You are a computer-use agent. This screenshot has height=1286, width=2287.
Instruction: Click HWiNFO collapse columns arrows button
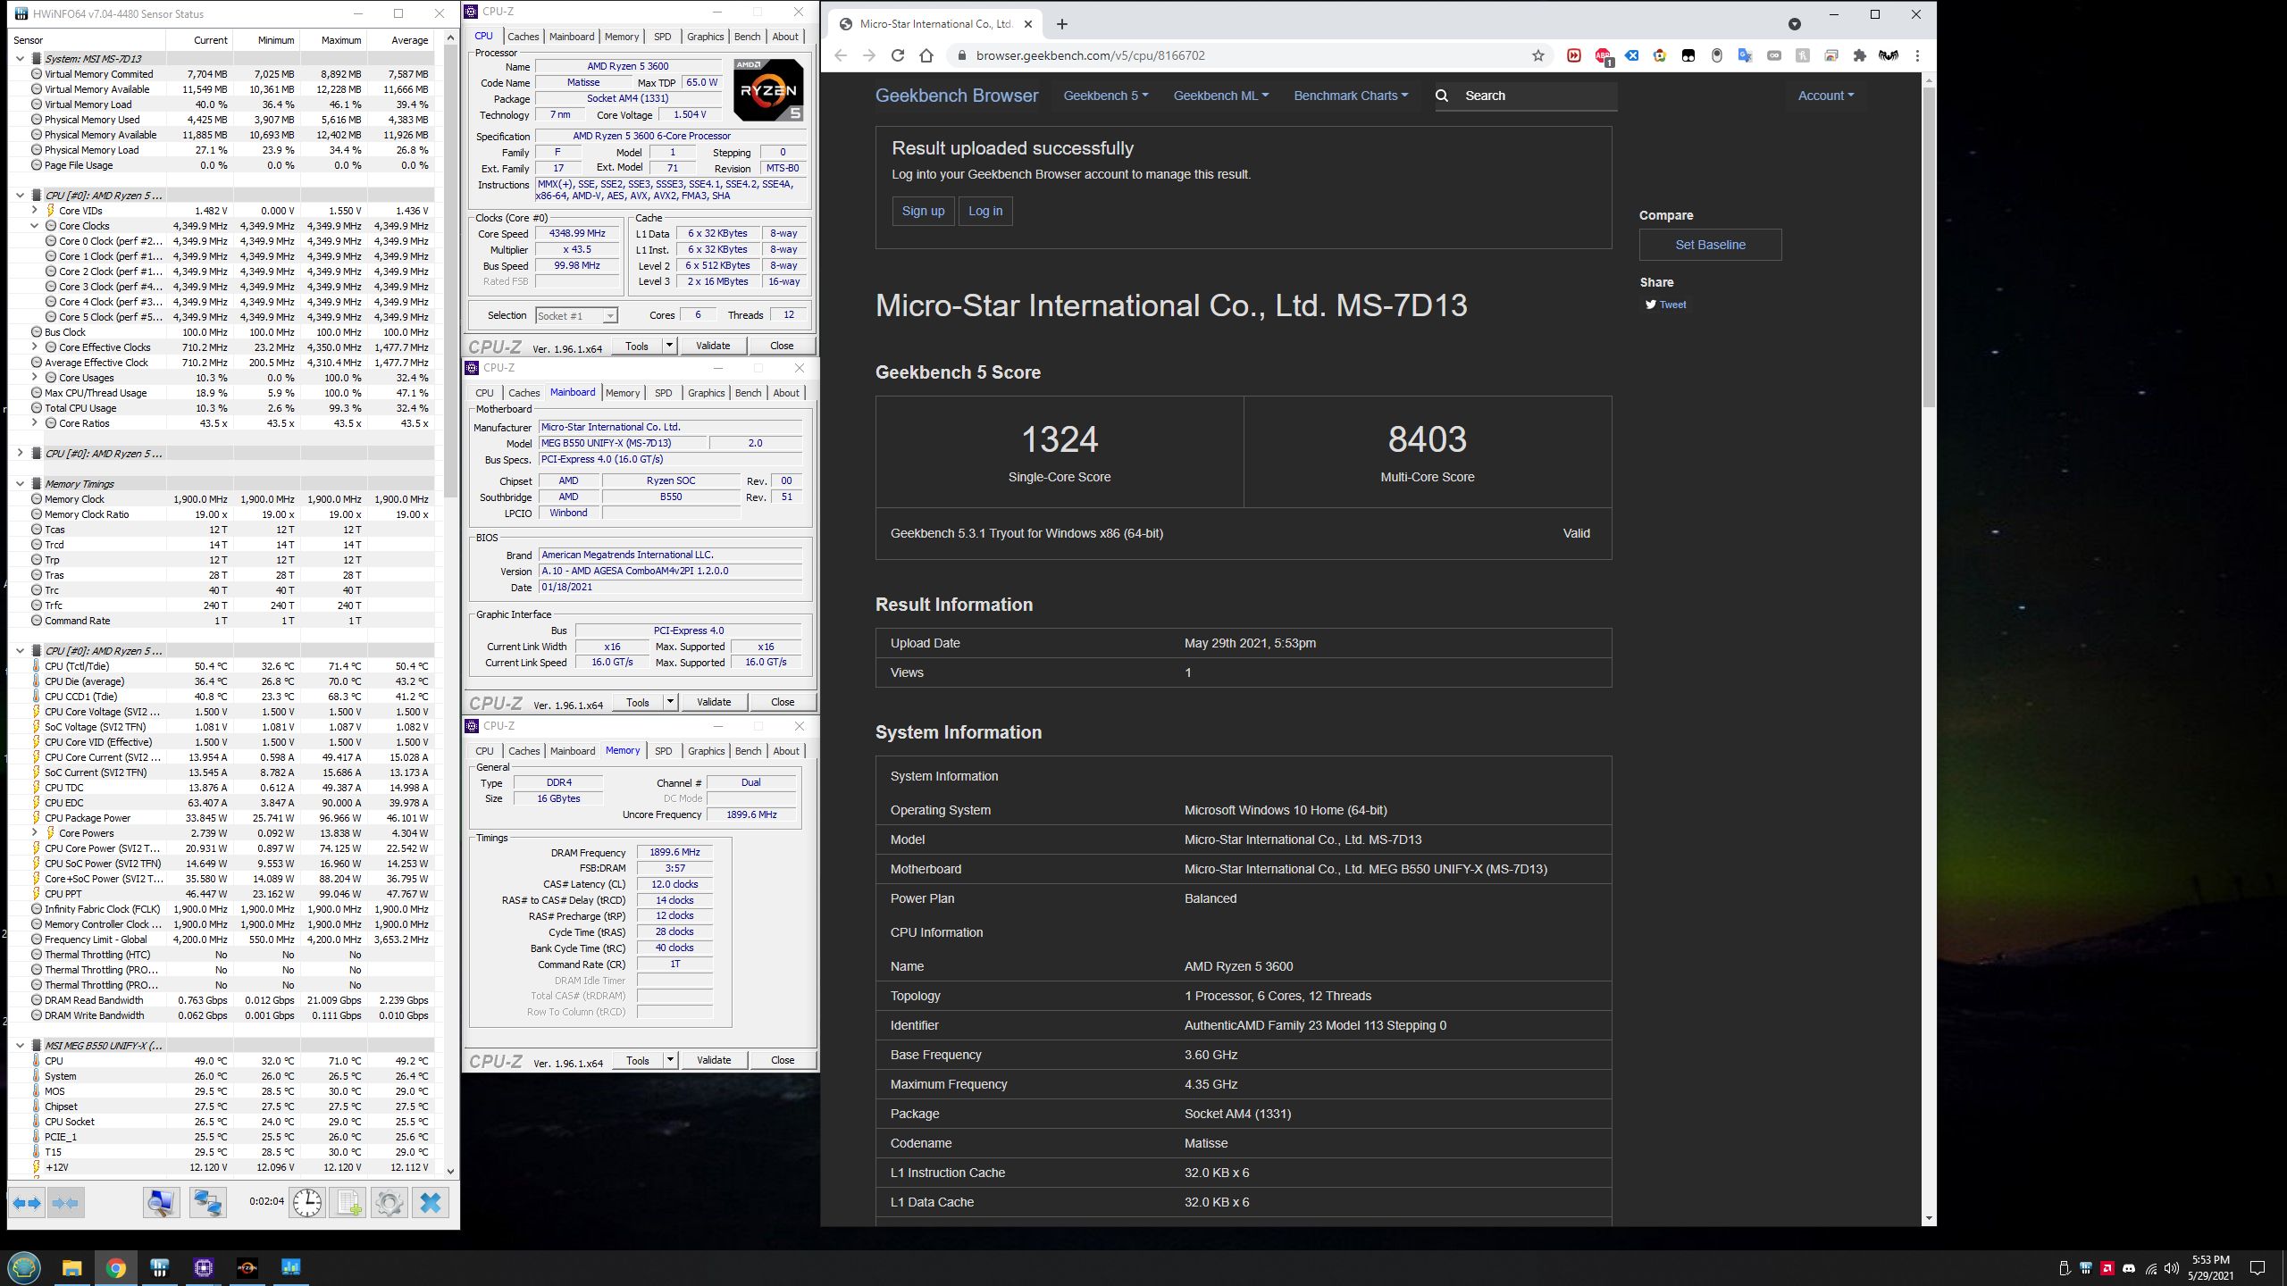pos(66,1203)
